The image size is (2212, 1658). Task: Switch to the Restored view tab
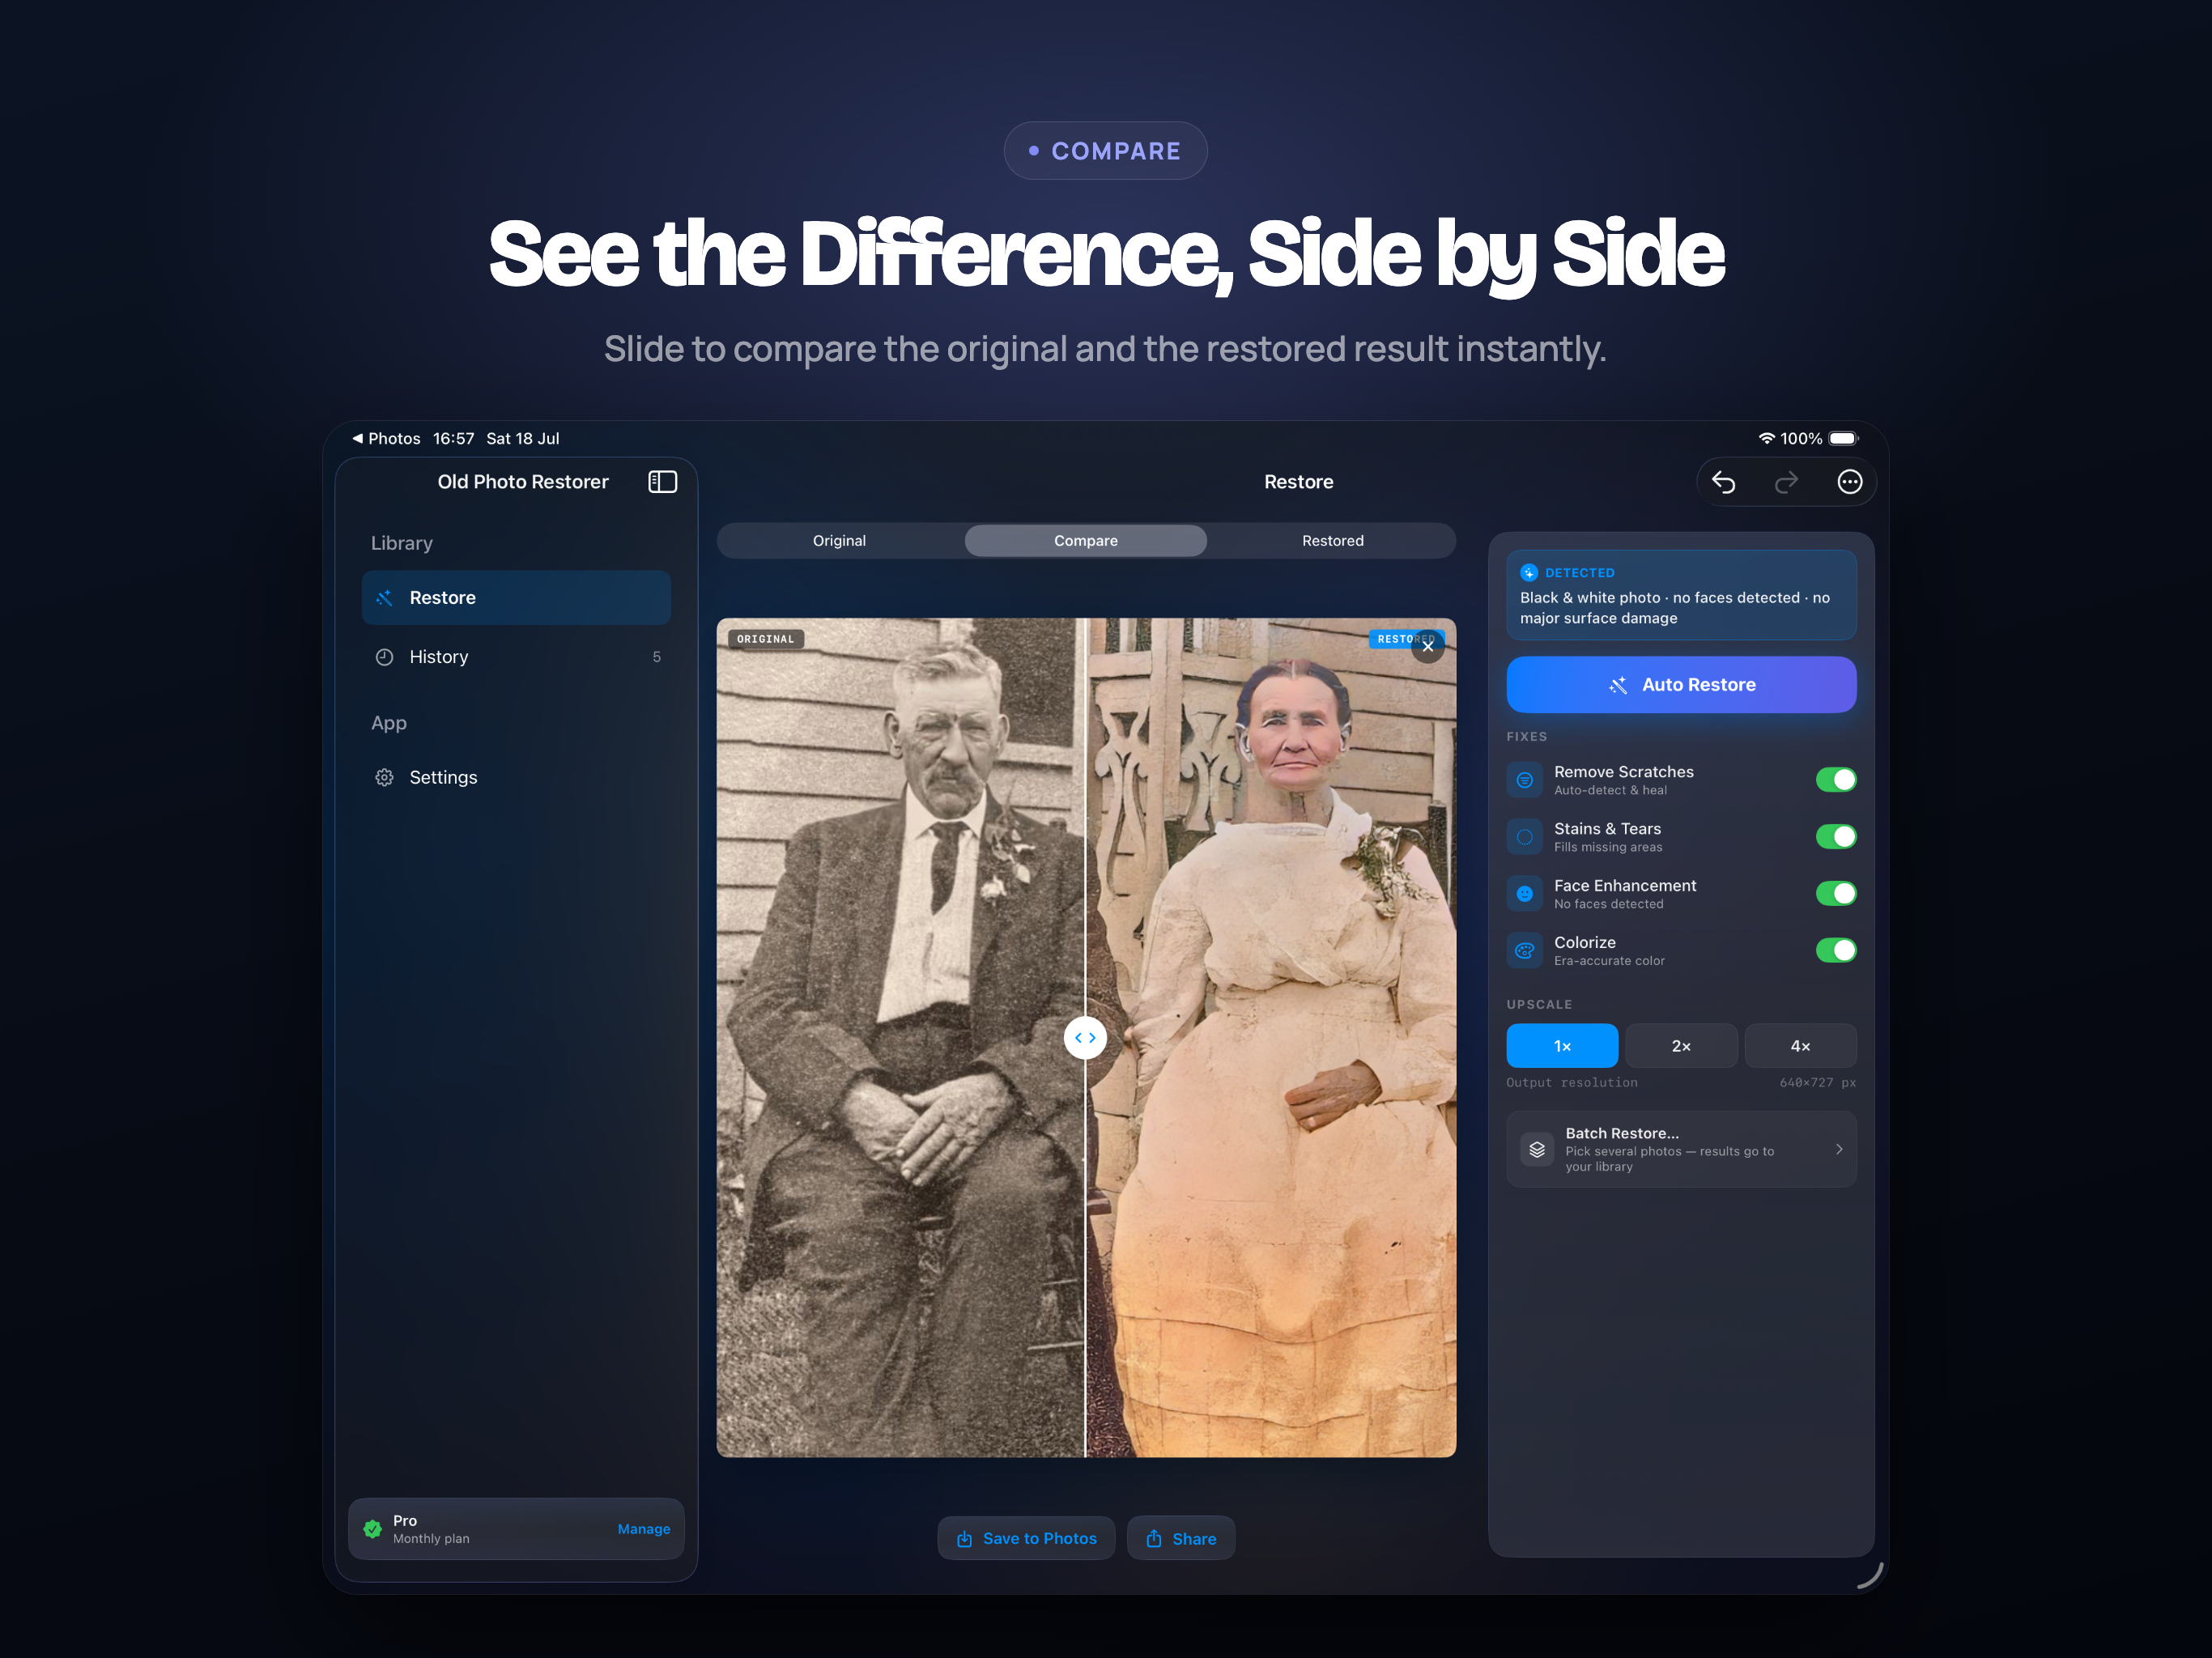point(1332,540)
